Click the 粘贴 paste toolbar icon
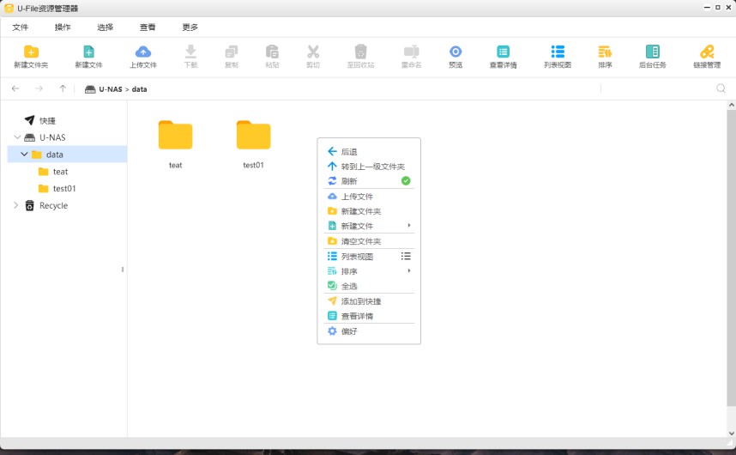Viewport: 736px width, 455px height. tap(272, 52)
